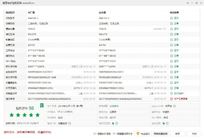The image size is (204, 139).
Task: Open the 如何判断? link
Action: (x=179, y=93)
